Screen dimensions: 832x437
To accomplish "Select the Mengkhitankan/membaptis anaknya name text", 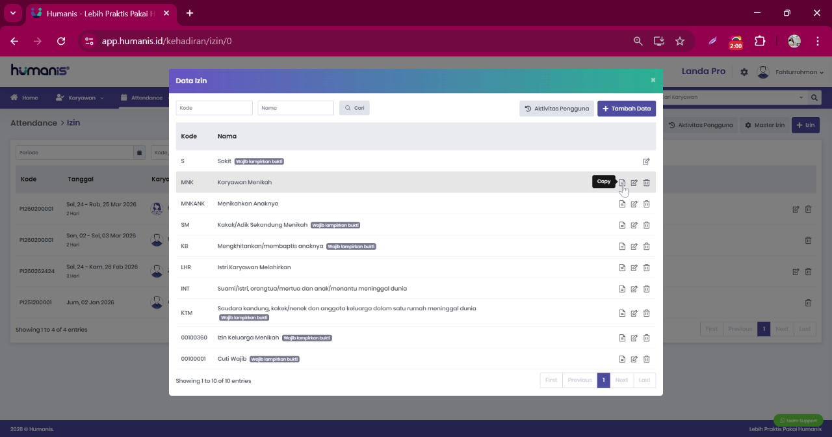I will click(270, 246).
